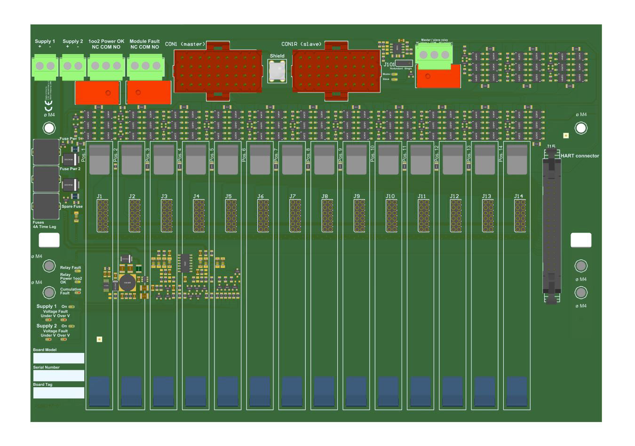The width and height of the screenshot is (635, 446).
Task: Click the Supply 2 green terminal block
Action: point(73,67)
